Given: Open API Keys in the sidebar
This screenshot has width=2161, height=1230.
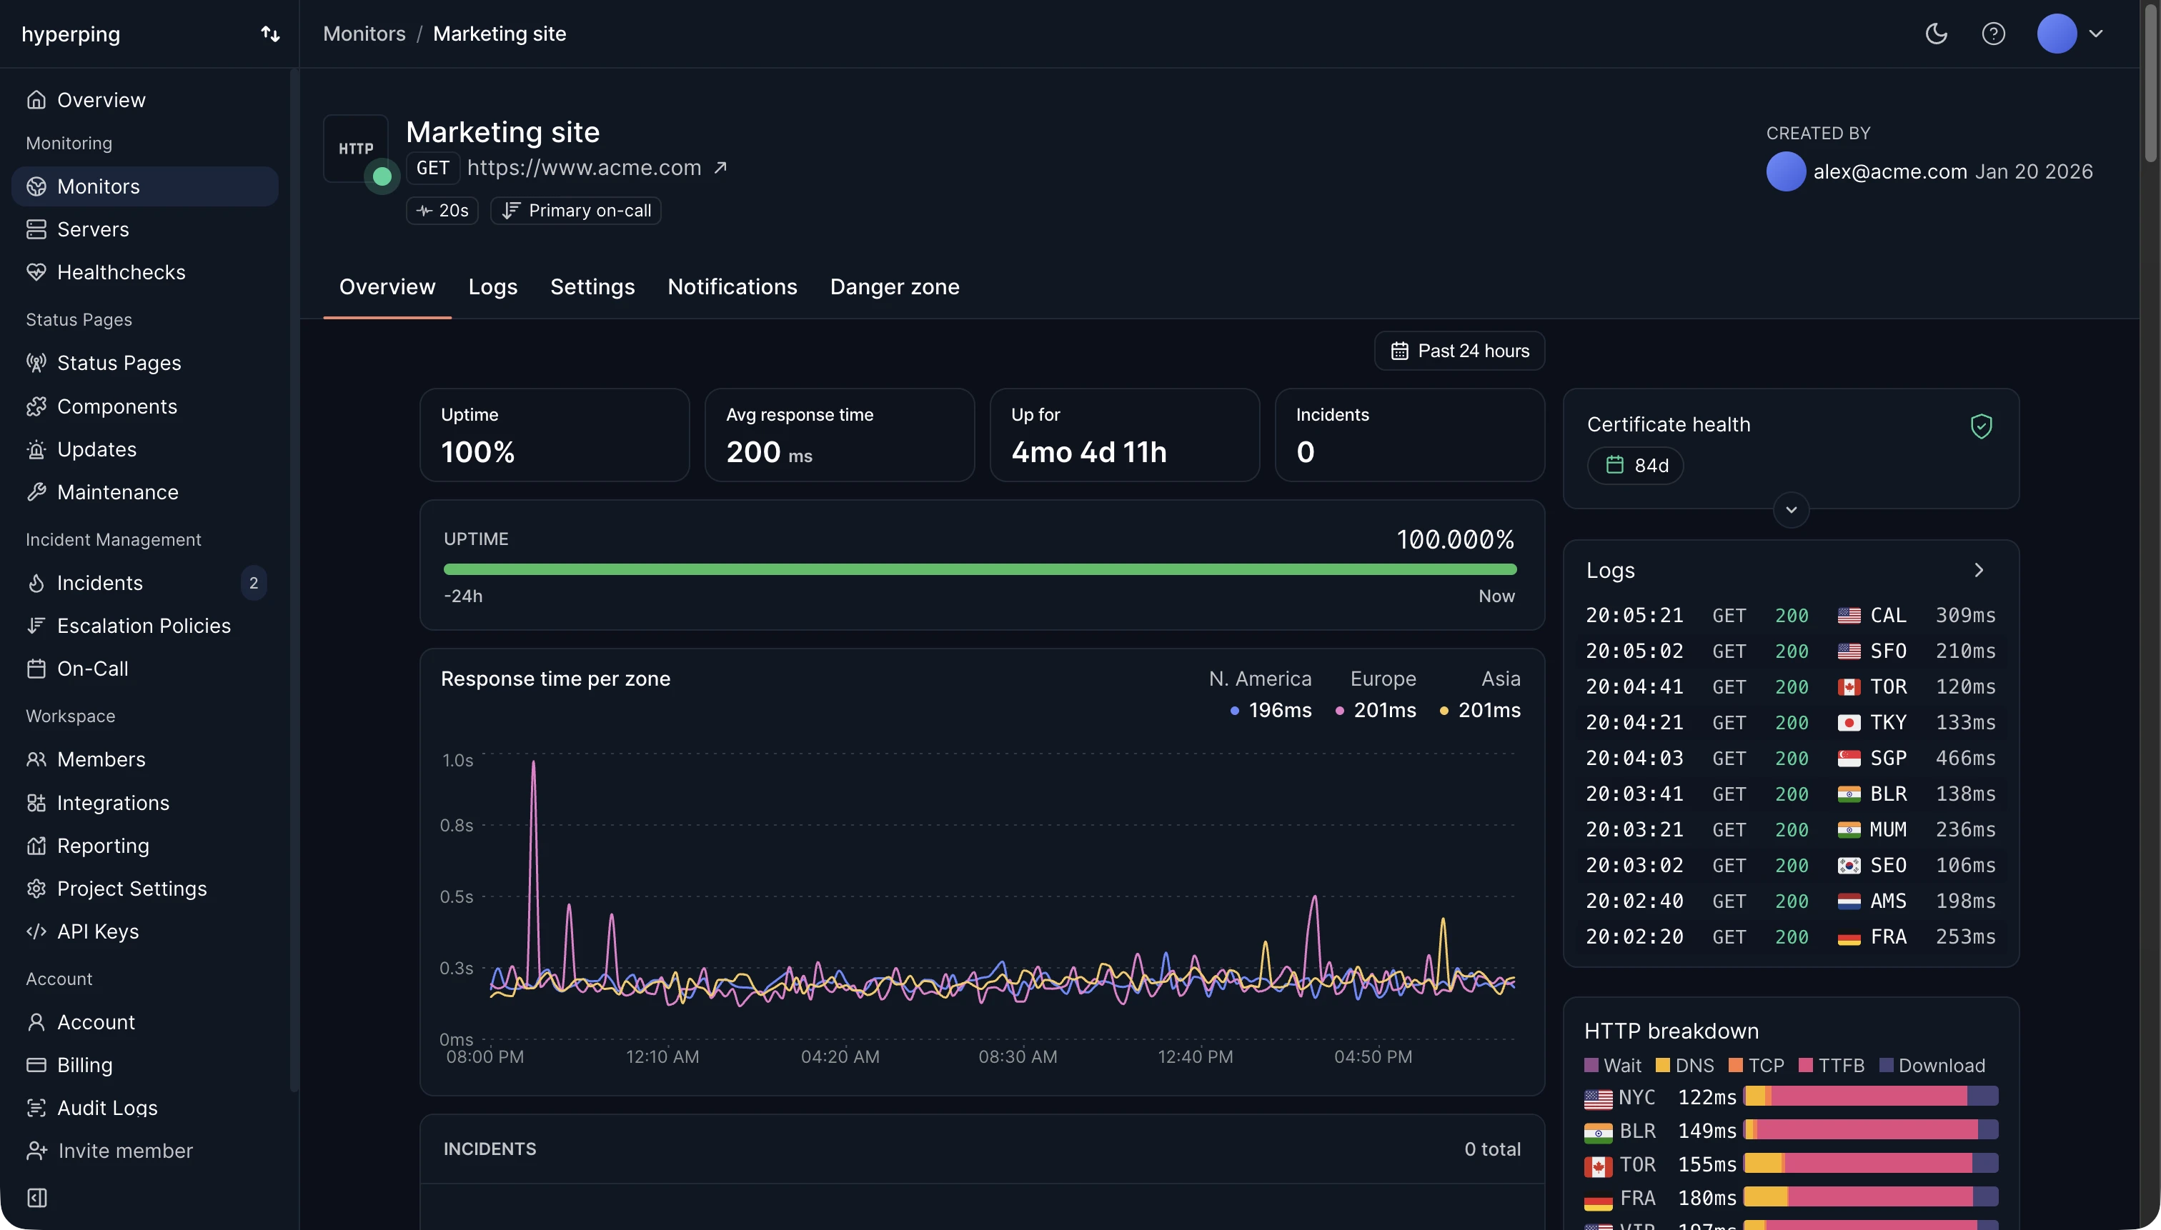Looking at the screenshot, I should pos(144,932).
